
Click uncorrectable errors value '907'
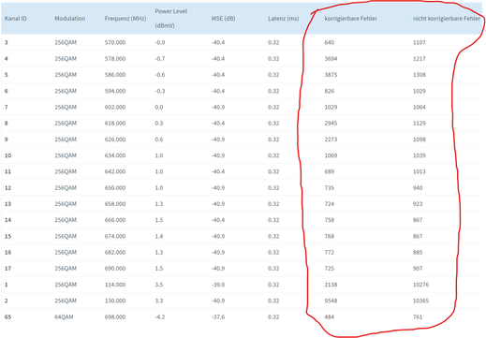click(418, 269)
